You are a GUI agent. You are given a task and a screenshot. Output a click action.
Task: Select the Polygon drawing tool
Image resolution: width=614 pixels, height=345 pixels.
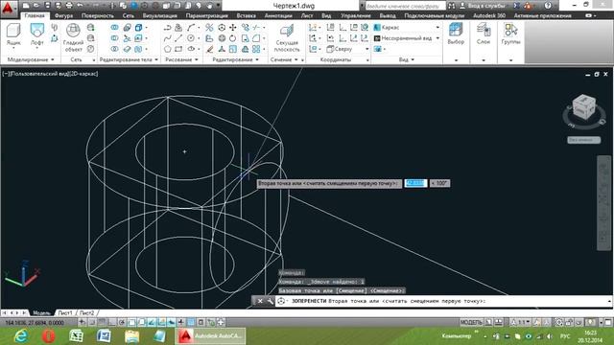[168, 49]
